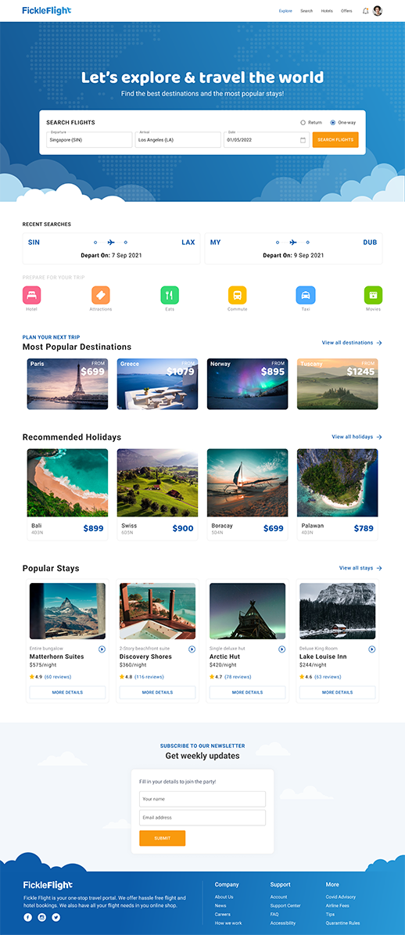Open the Norway destination card
Image resolution: width=405 pixels, height=935 pixels.
click(x=247, y=384)
